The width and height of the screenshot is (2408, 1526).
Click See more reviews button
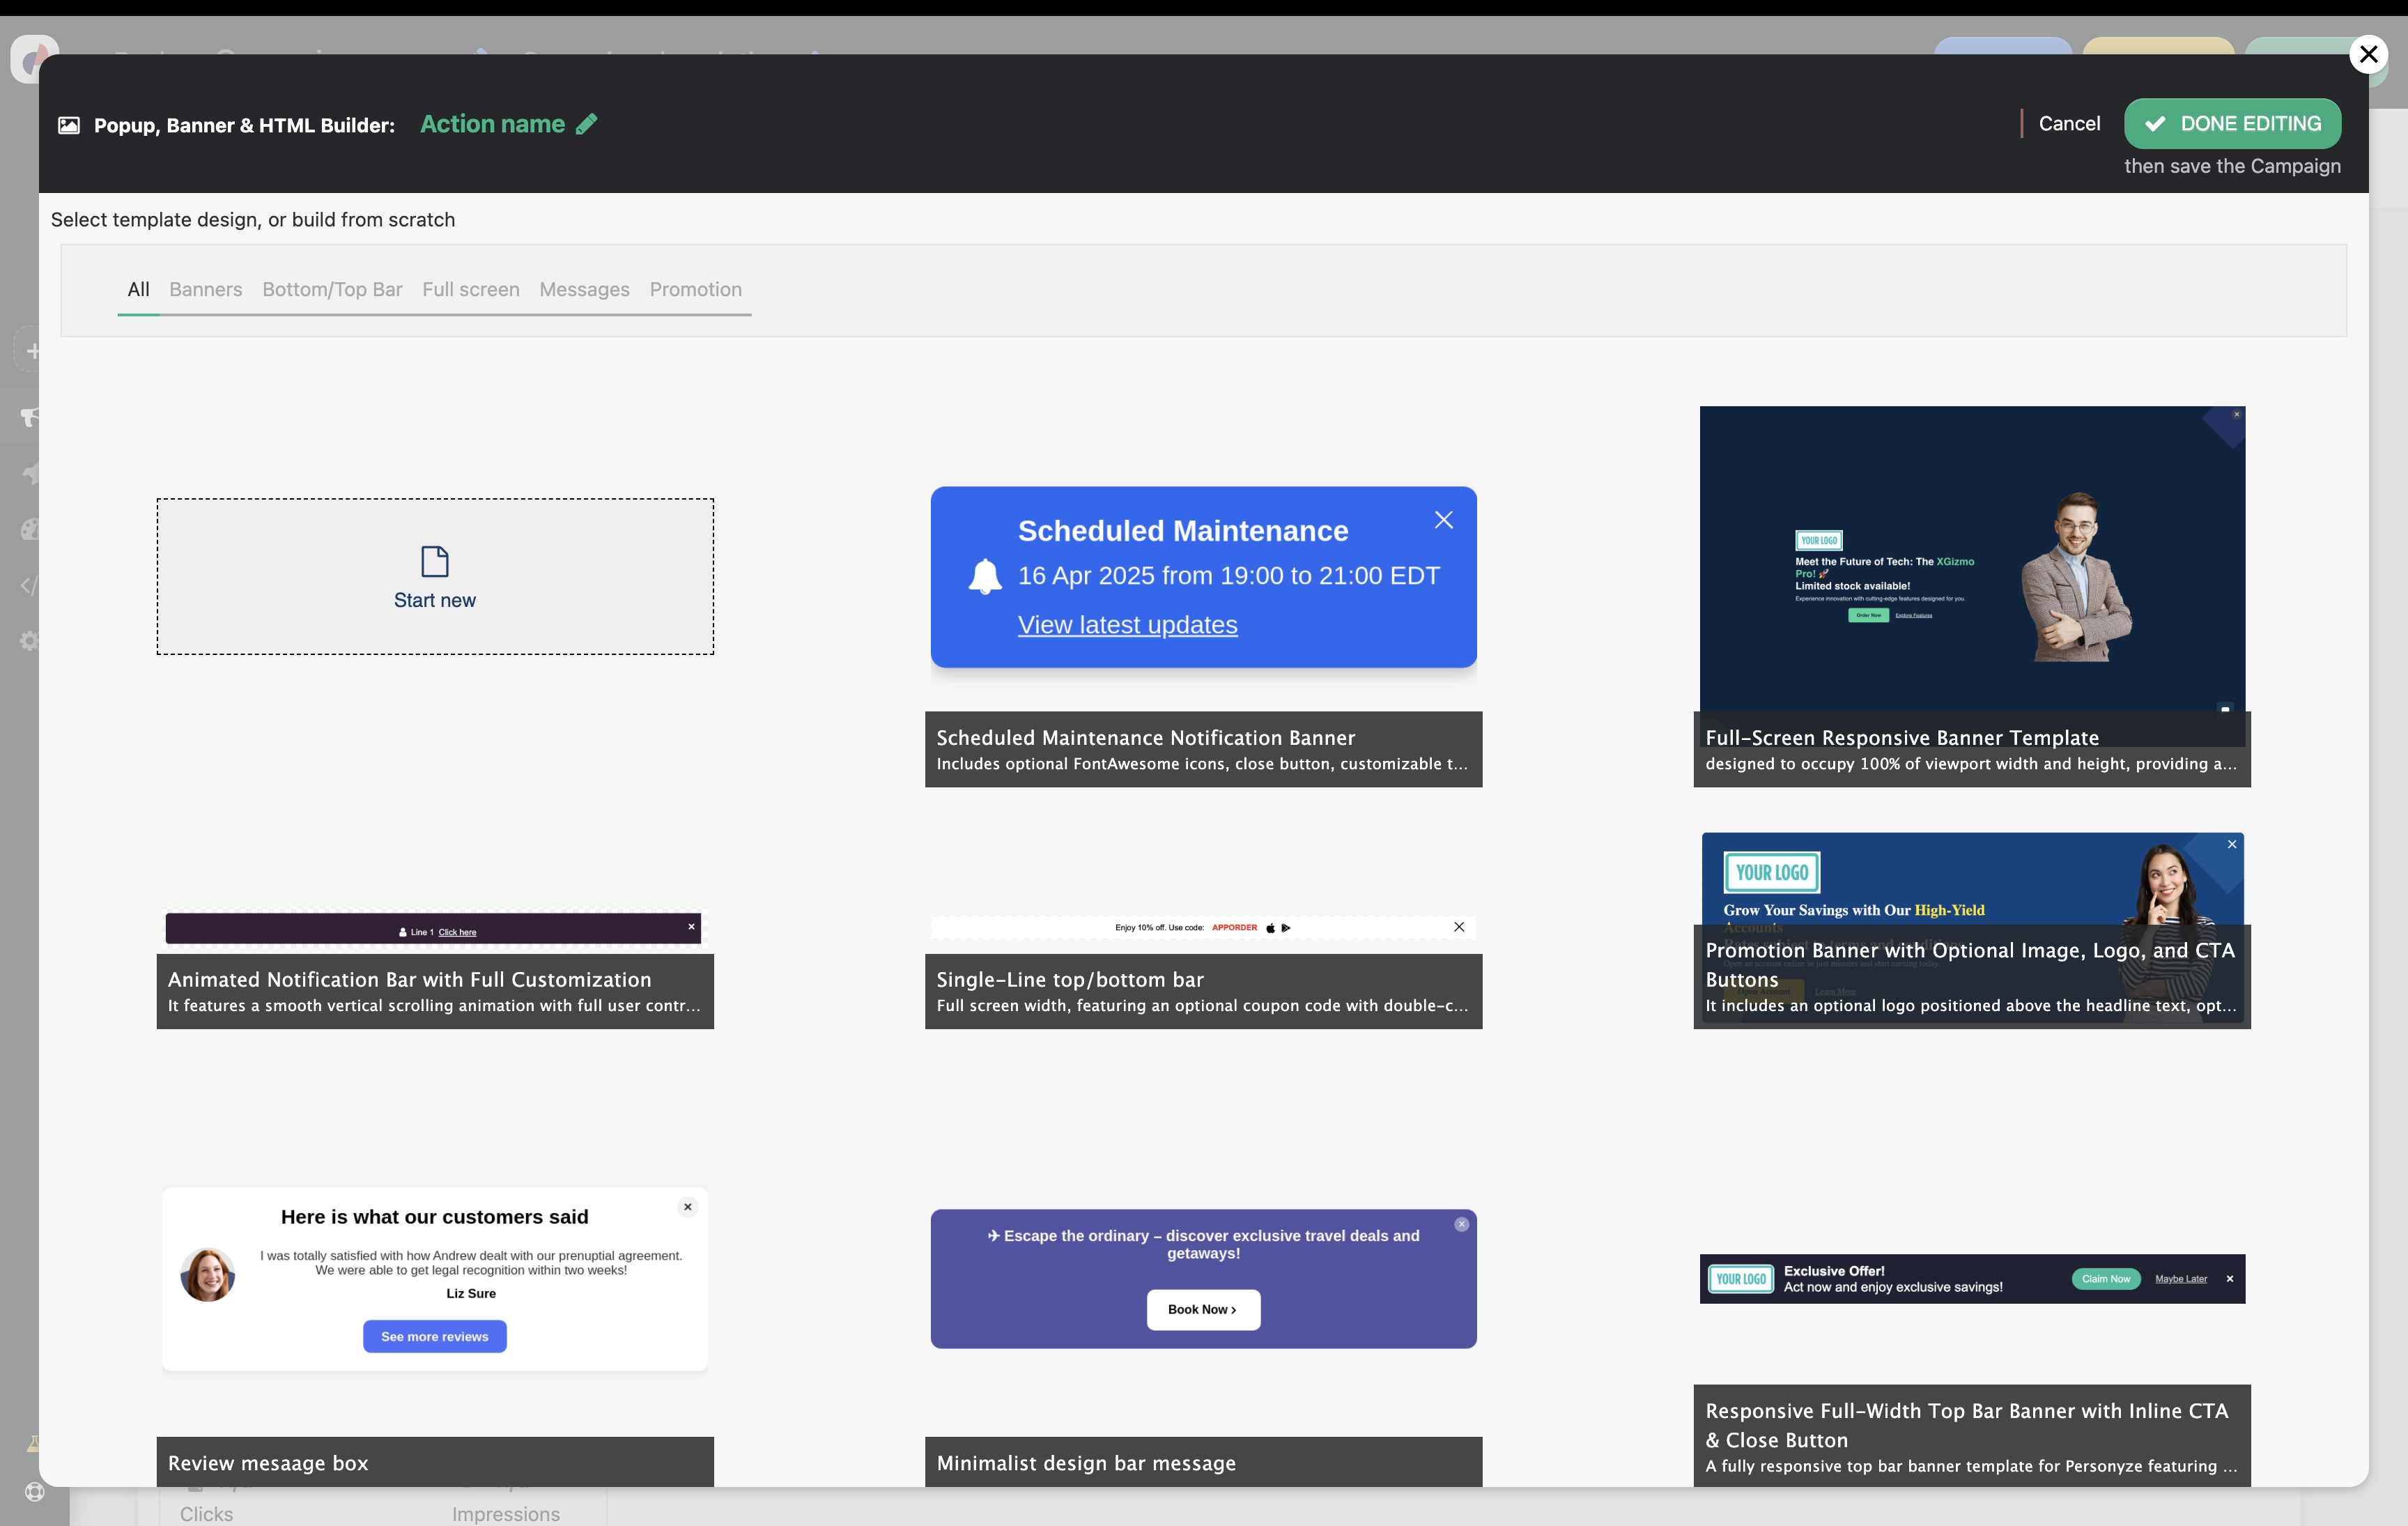tap(435, 1337)
